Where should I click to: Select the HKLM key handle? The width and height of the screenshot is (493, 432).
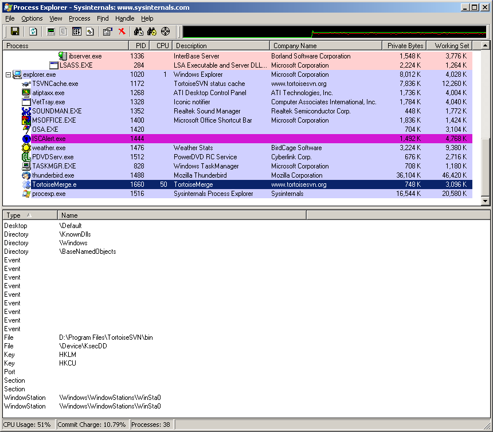point(68,355)
